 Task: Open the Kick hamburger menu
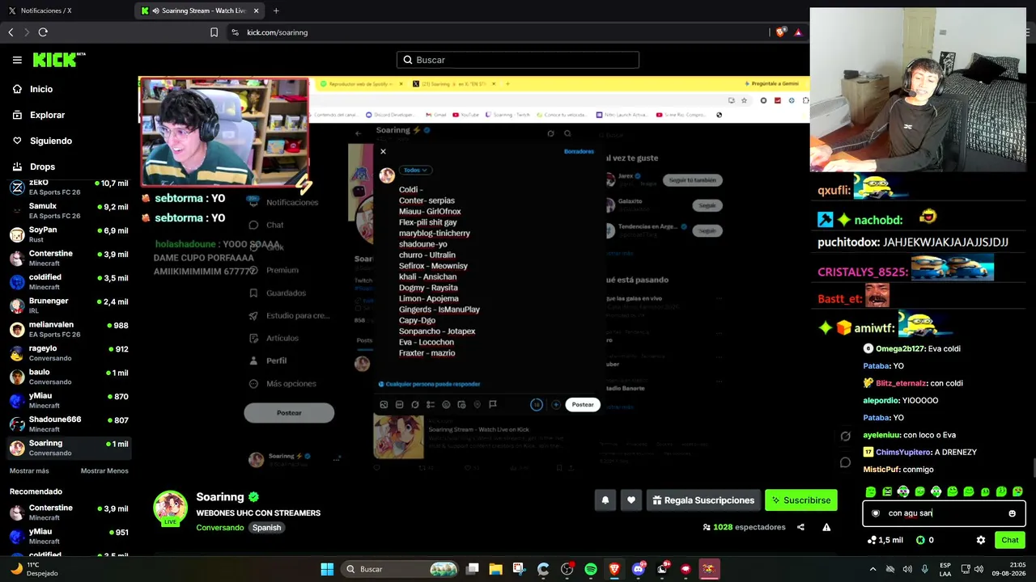click(x=17, y=60)
